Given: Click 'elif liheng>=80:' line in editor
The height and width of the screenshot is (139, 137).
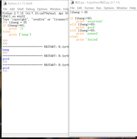Looking at the screenshot, I should pos(82,24).
